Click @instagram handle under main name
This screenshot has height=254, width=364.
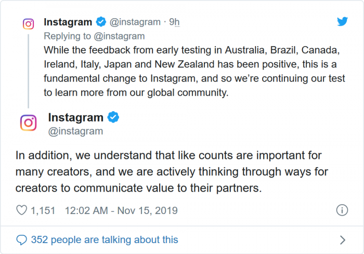tap(75, 131)
